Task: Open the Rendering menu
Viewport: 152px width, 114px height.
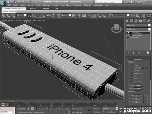Action: (77, 5)
